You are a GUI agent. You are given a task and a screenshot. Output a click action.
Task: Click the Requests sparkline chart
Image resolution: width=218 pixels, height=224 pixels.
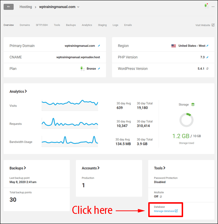click(x=70, y=123)
